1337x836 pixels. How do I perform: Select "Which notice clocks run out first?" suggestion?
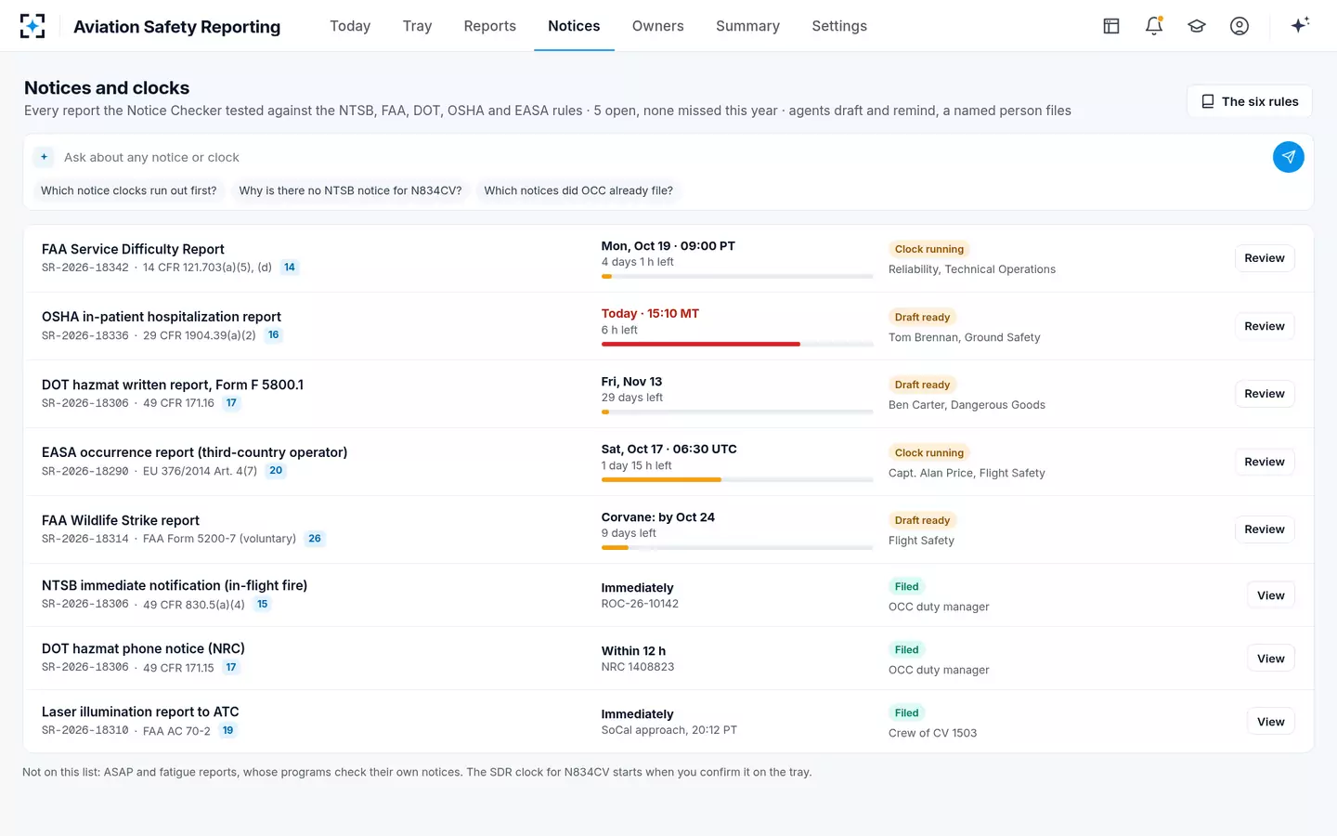128,190
